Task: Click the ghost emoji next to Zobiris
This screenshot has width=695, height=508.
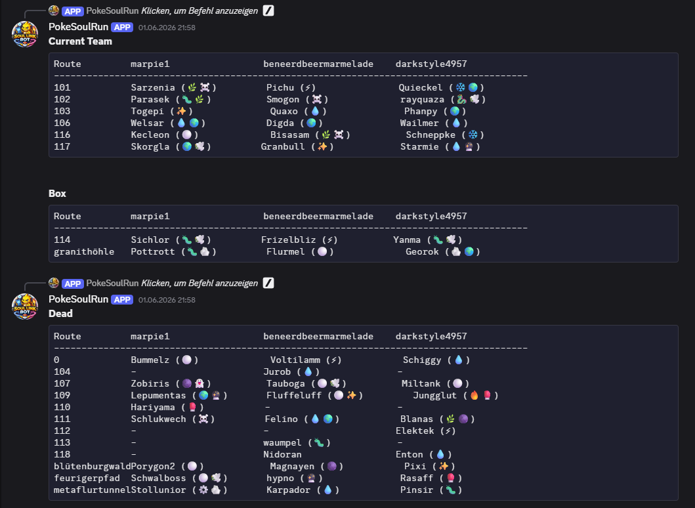Action: (200, 383)
